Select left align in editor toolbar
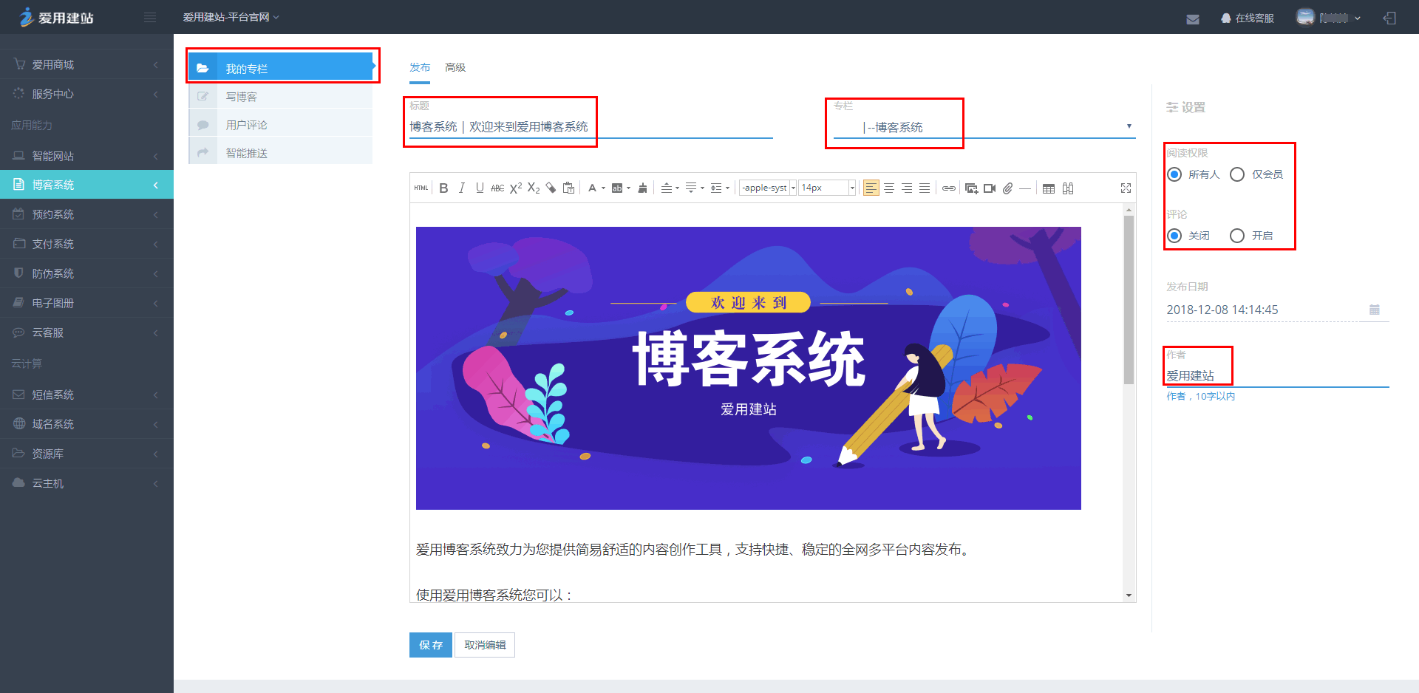The image size is (1419, 693). point(871,188)
